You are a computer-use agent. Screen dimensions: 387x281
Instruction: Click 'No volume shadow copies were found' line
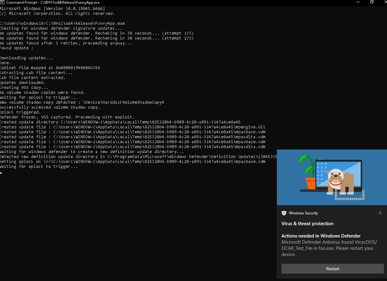[x=43, y=92]
